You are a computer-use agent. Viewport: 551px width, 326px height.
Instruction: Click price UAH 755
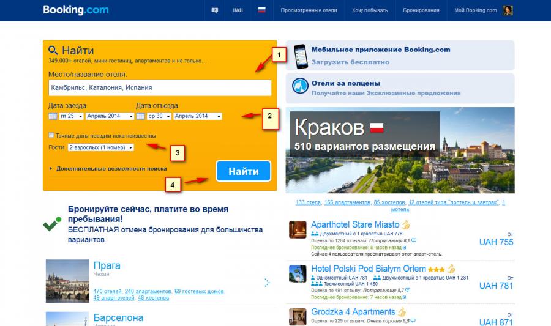(496, 242)
